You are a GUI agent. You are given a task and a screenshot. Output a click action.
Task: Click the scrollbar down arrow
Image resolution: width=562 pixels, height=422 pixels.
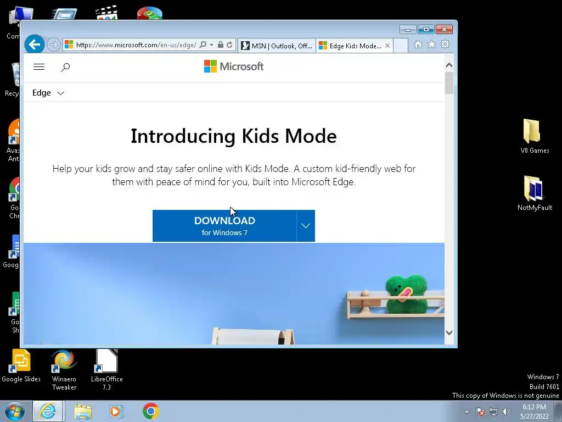pyautogui.click(x=449, y=332)
